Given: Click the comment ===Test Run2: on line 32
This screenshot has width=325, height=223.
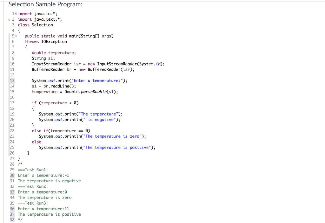Looking at the screenshot, I should [x=33, y=186].
